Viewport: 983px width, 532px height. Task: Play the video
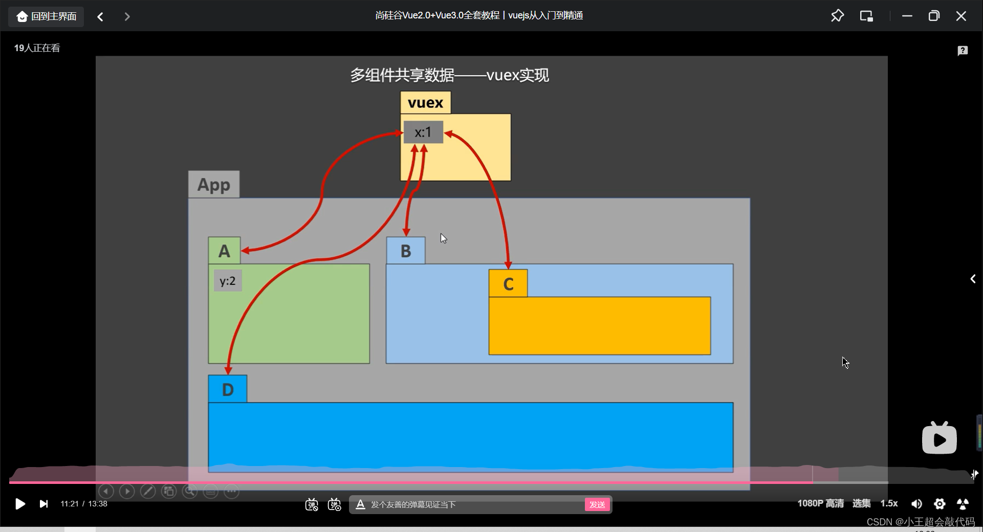click(x=20, y=504)
